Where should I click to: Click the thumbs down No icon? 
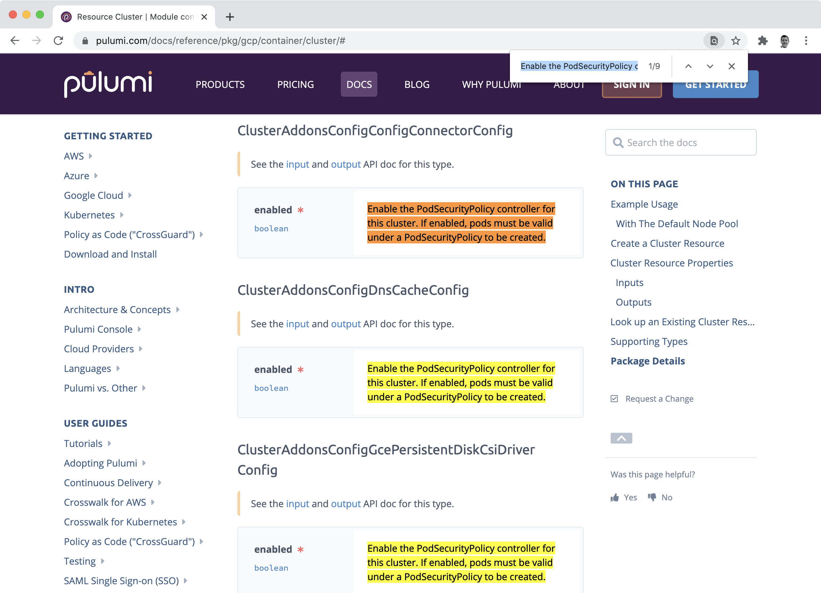pos(652,497)
